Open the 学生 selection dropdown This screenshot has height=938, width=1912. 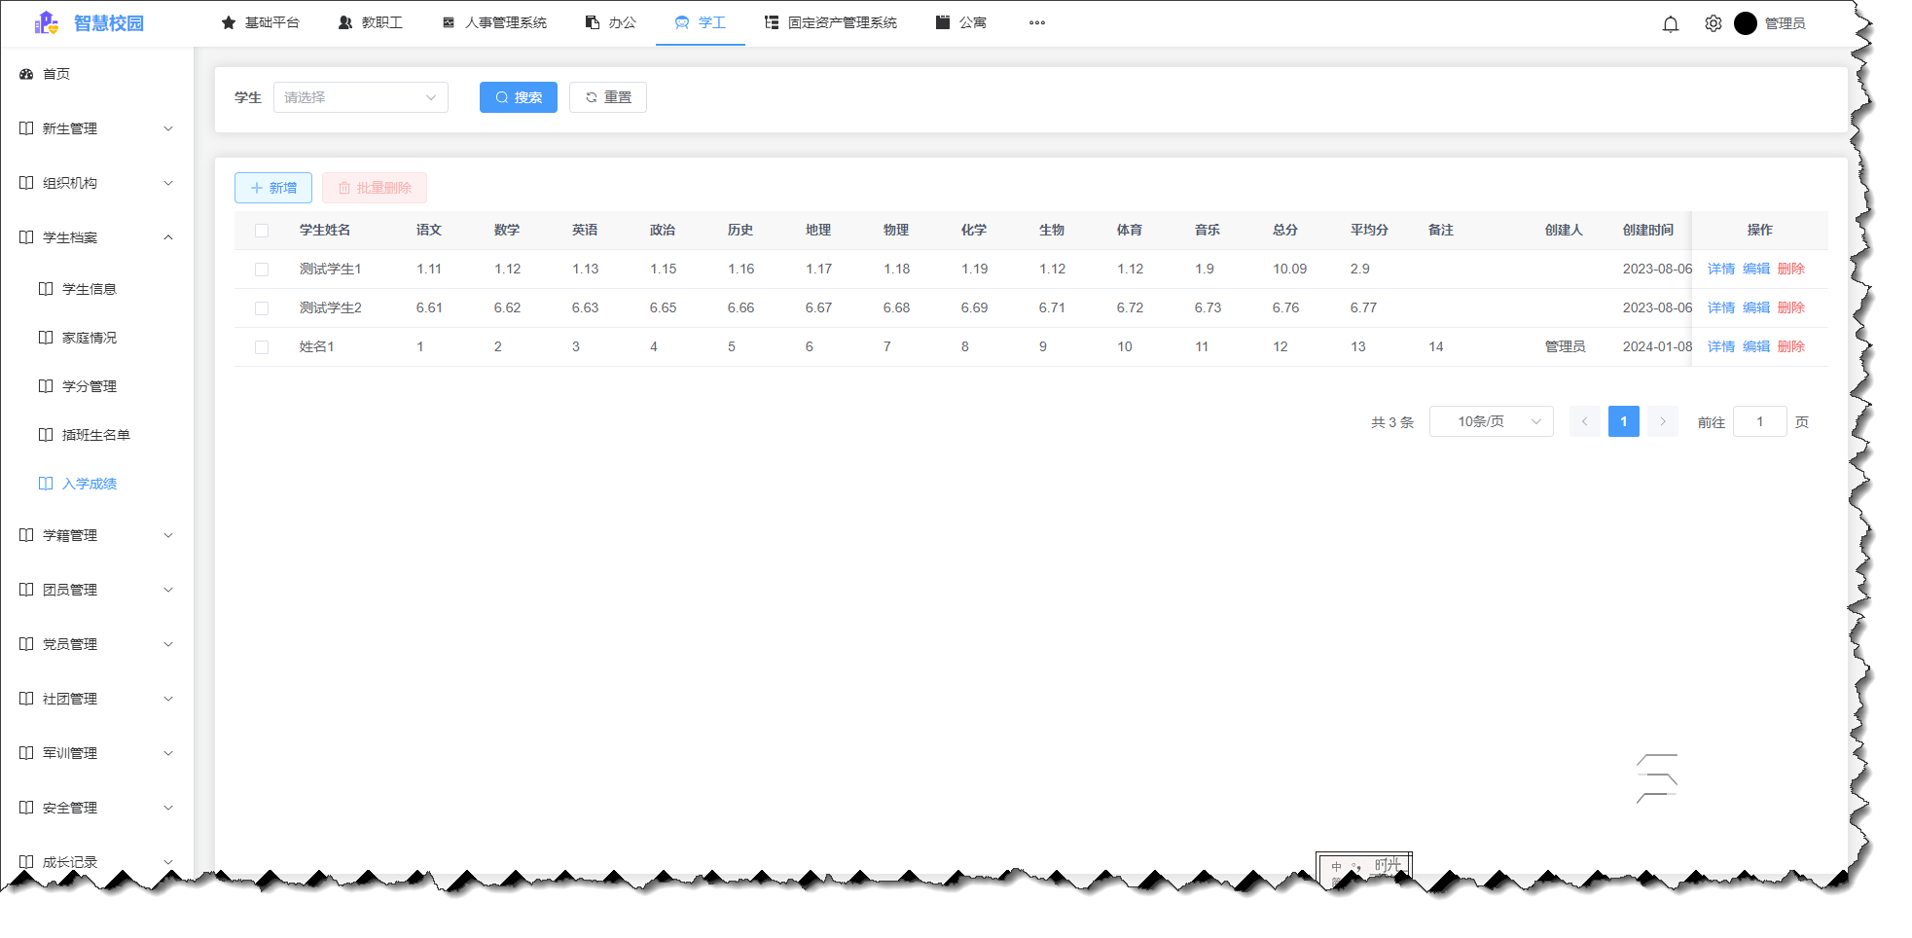tap(360, 97)
